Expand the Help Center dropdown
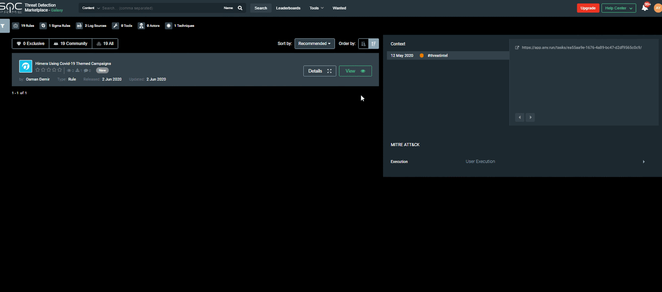Viewport: 662px width, 292px height. coord(619,8)
